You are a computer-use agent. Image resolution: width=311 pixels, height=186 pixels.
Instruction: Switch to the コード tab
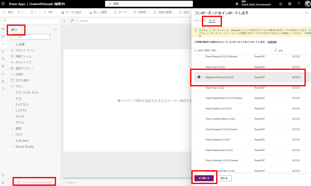212,21
